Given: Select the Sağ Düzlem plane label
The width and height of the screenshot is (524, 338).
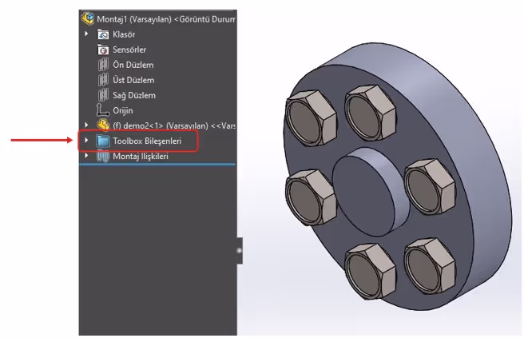Looking at the screenshot, I should click(x=134, y=95).
